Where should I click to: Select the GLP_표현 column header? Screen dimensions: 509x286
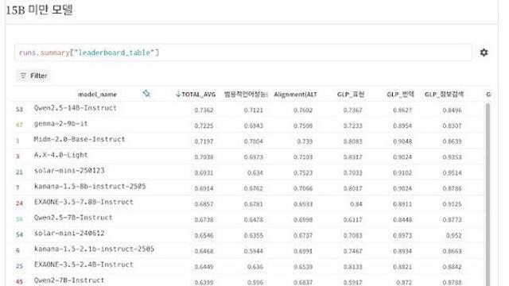click(351, 95)
